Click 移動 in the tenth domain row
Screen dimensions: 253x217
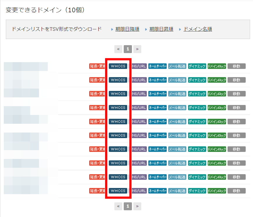click(237, 191)
